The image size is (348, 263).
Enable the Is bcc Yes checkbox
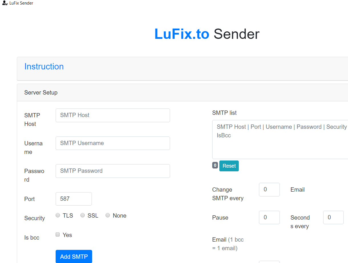(x=57, y=234)
